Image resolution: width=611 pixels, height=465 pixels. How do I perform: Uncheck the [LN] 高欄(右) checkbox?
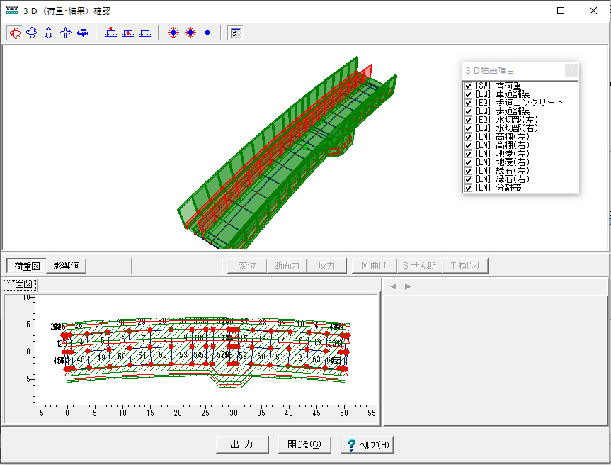coord(469,145)
